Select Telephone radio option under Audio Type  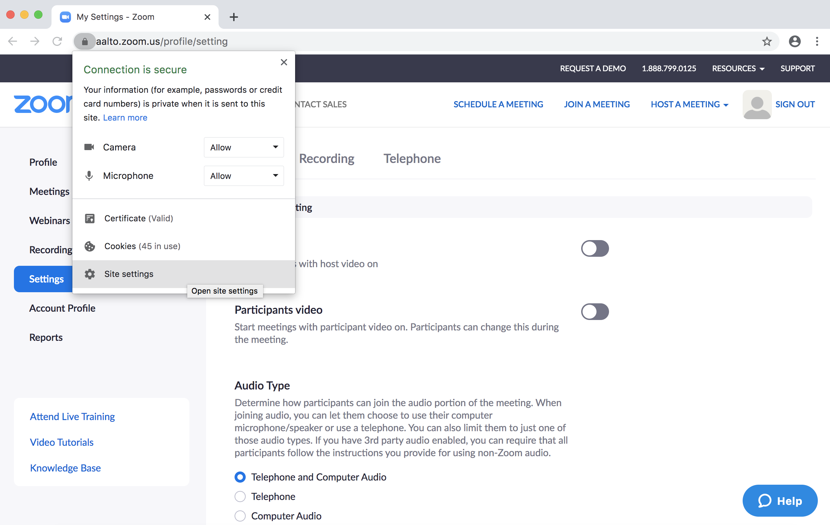tap(240, 497)
